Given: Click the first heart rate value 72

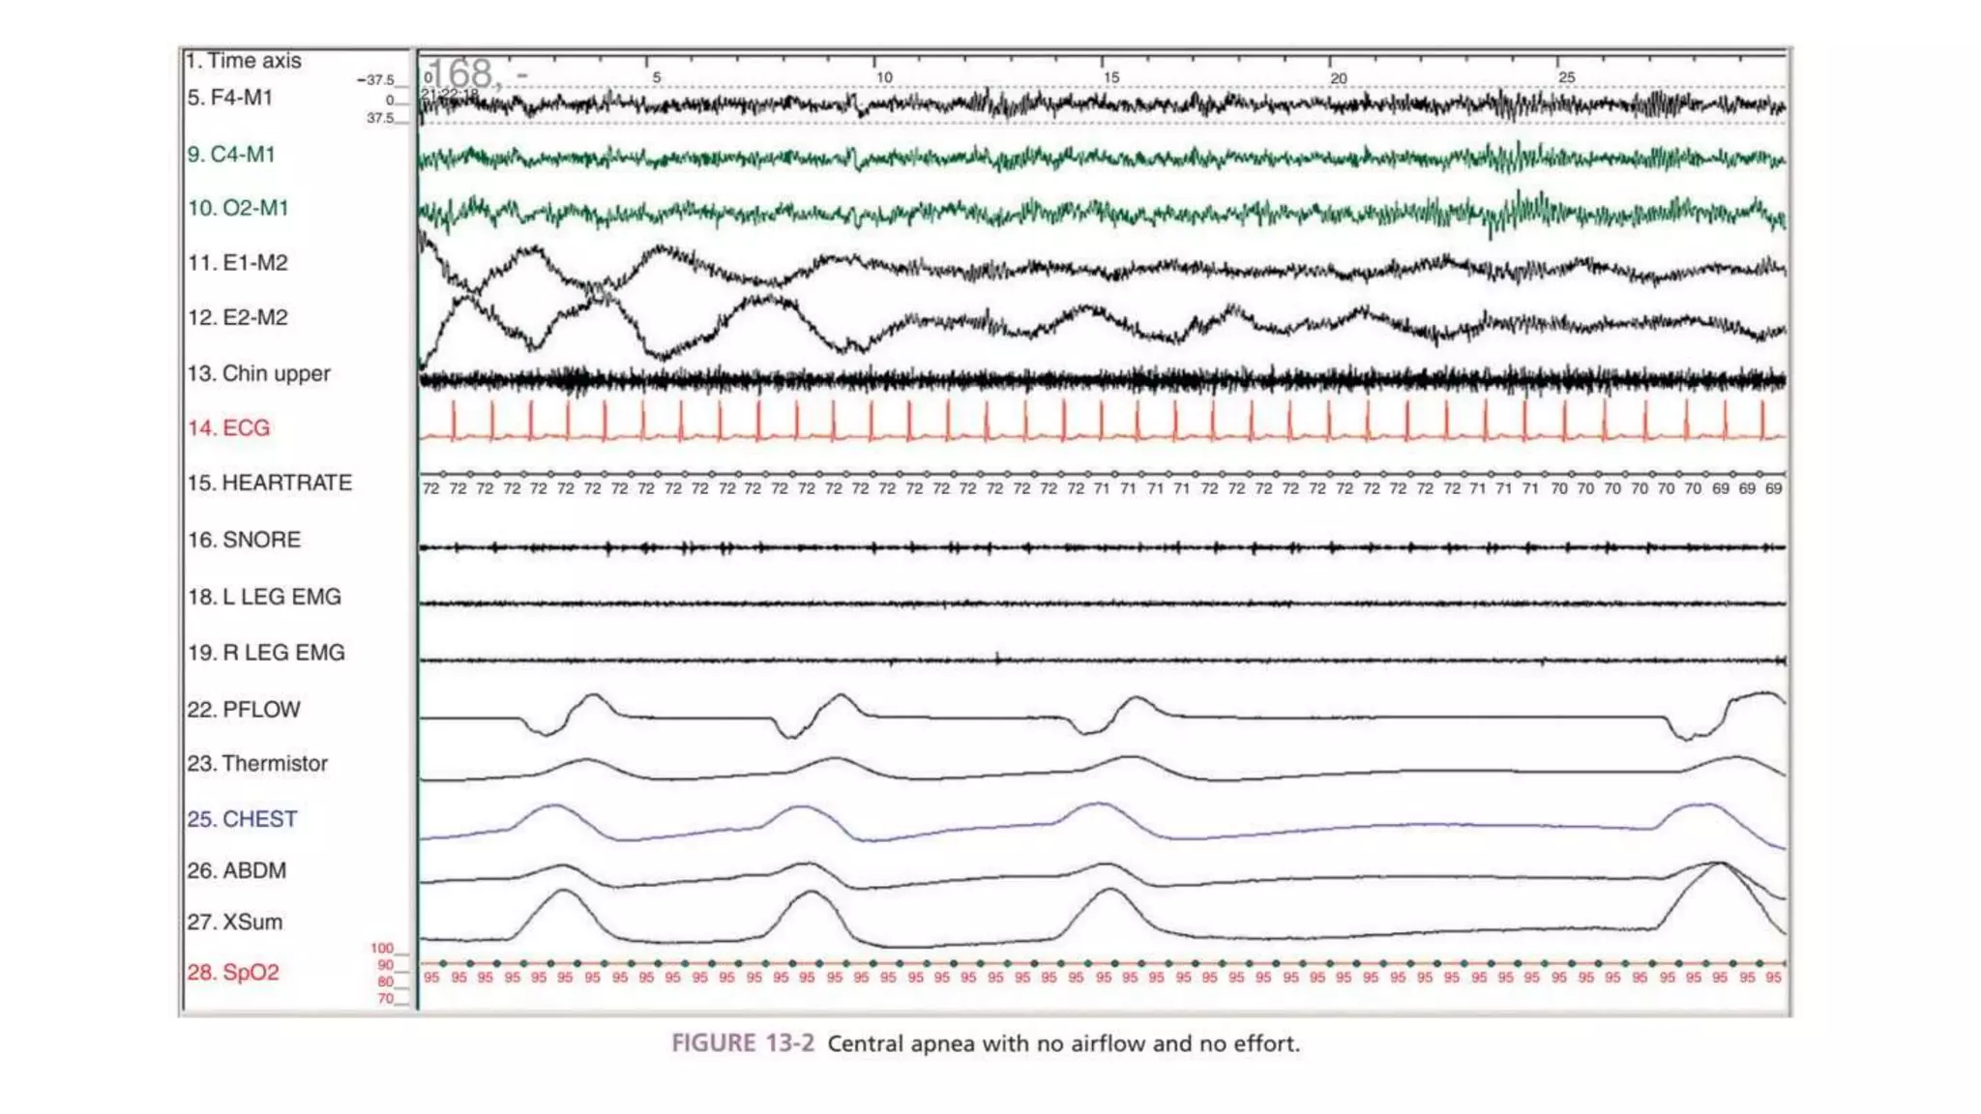Looking at the screenshot, I should tap(431, 489).
